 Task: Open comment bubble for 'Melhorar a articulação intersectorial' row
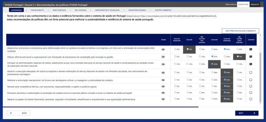251,80
